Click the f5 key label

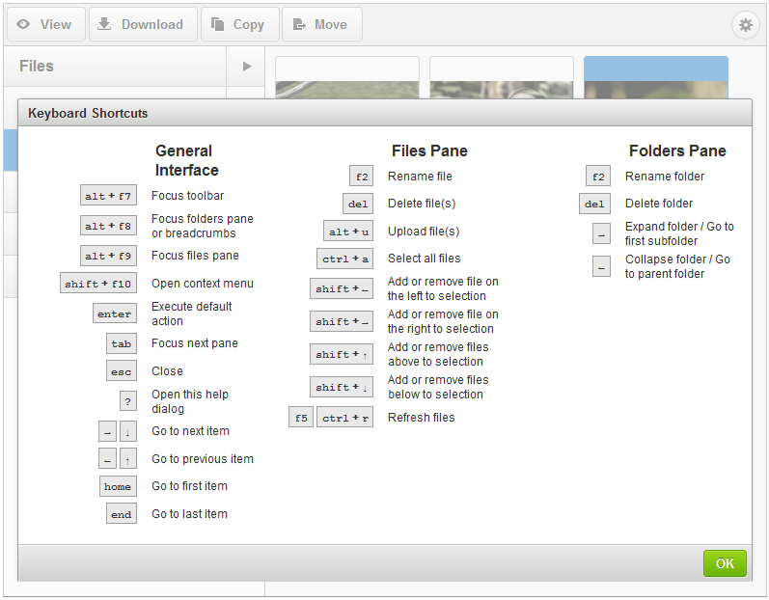click(x=301, y=418)
